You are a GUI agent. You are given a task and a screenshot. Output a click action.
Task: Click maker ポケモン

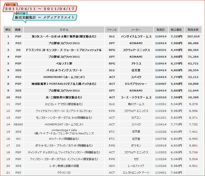(x=136, y=146)
